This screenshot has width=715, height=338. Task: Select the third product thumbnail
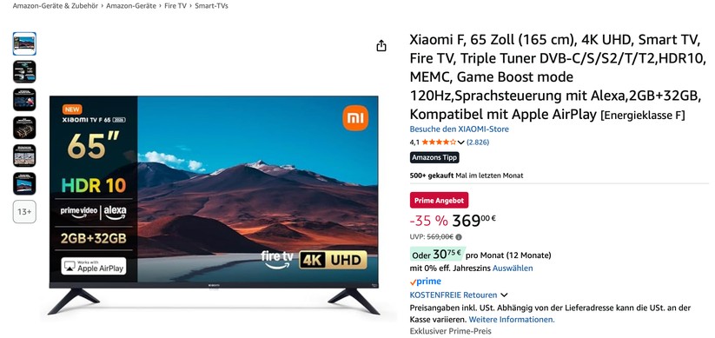pyautogui.click(x=24, y=100)
